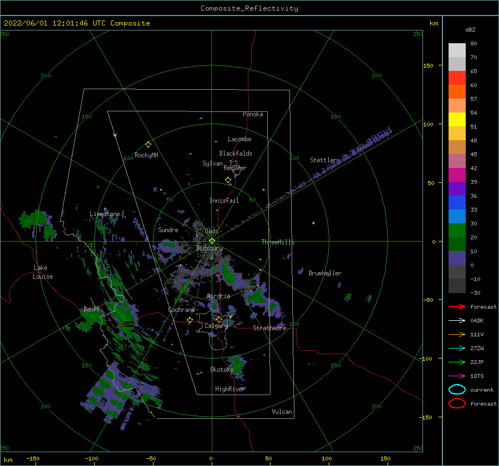Screen dimensions: 499x466
Task: Click the Lake Louise label
Action: 43,272
